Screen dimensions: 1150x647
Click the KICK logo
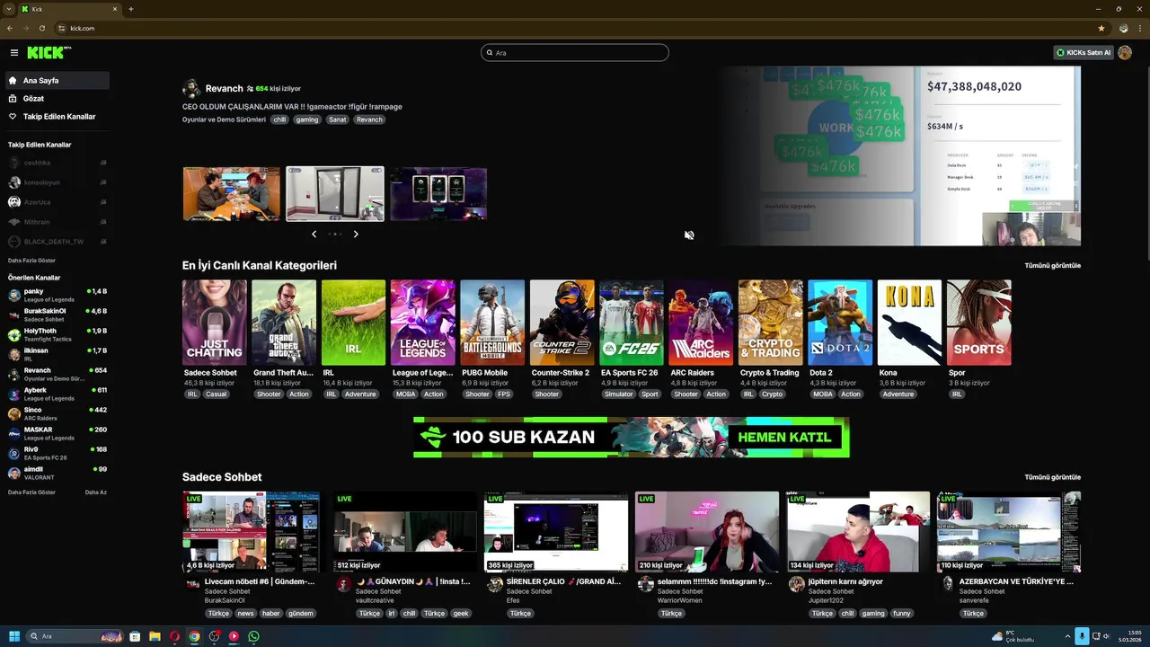[49, 53]
